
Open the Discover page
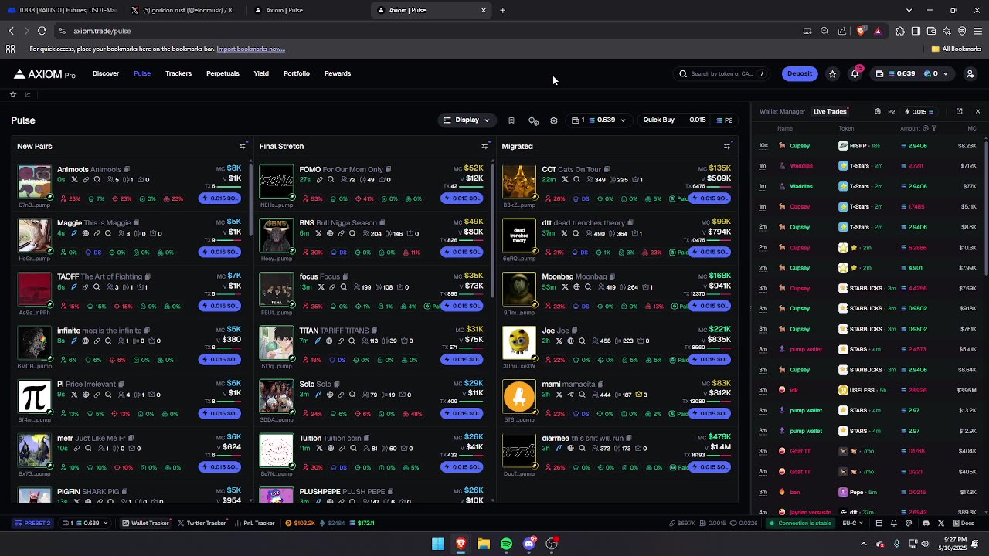pos(106,73)
